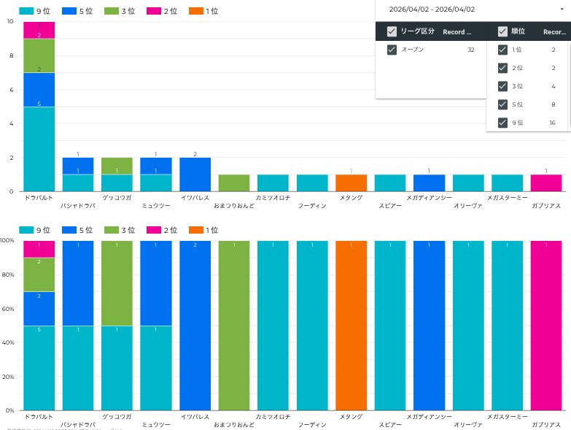Select the pink ガブリアス bar in bottom chart

(x=545, y=325)
